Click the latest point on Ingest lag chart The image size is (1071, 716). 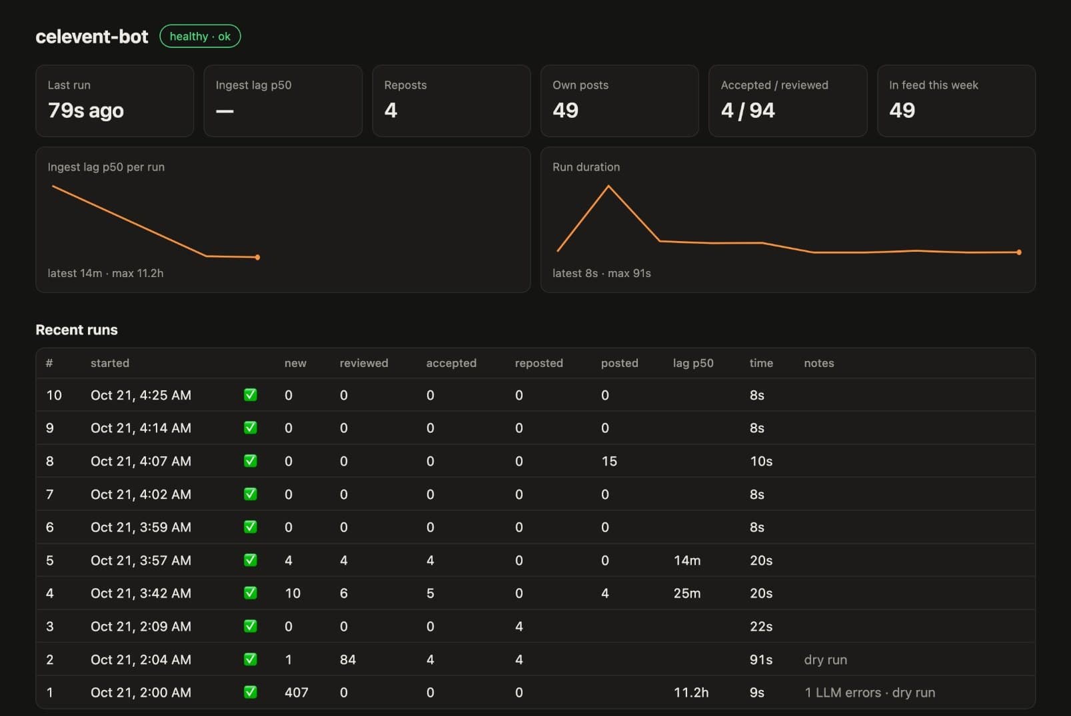tap(257, 257)
